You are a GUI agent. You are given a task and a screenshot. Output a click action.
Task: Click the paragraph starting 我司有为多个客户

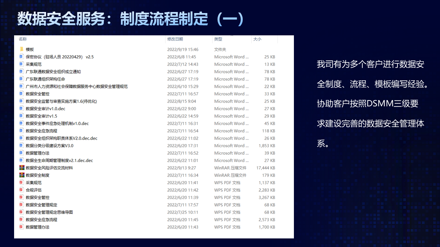tap(373, 103)
